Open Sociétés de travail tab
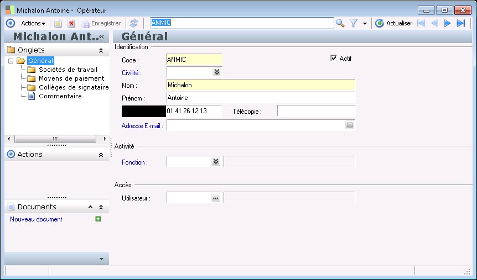The image size is (477, 280). [x=68, y=70]
